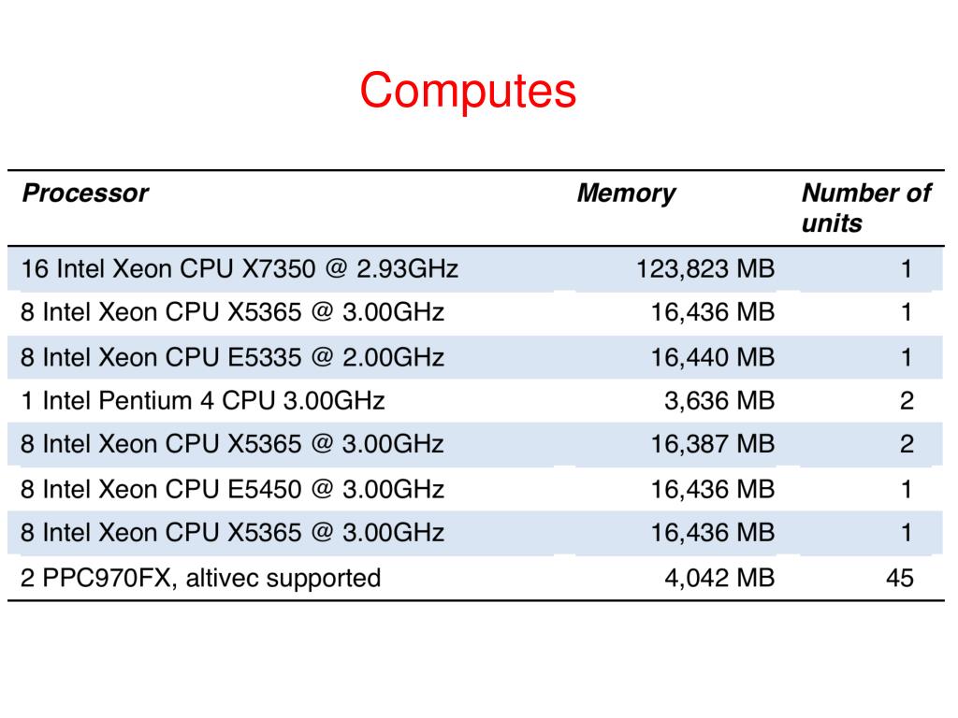Viewport: 958px width, 718px height.
Task: Click the 4,042 MB memory cell
Action: click(719, 578)
